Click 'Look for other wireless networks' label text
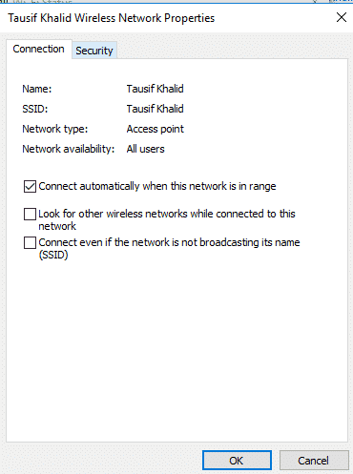Image resolution: width=353 pixels, height=474 pixels. [167, 219]
